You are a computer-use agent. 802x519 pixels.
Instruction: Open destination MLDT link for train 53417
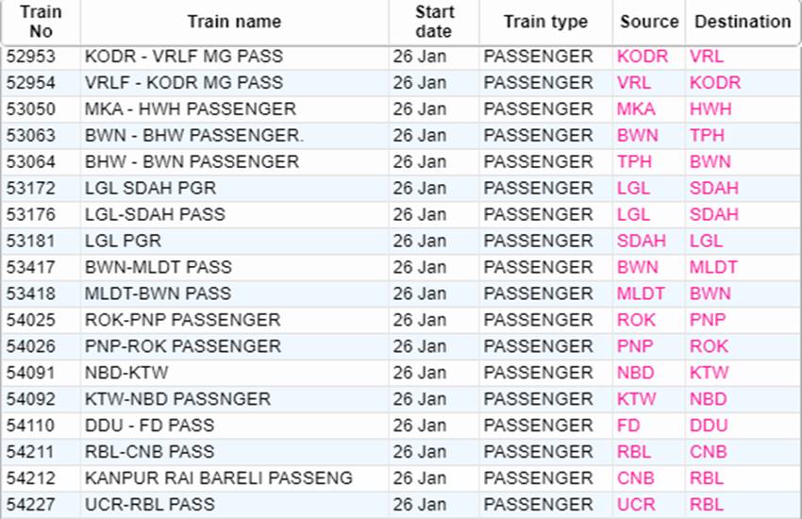coord(713,267)
